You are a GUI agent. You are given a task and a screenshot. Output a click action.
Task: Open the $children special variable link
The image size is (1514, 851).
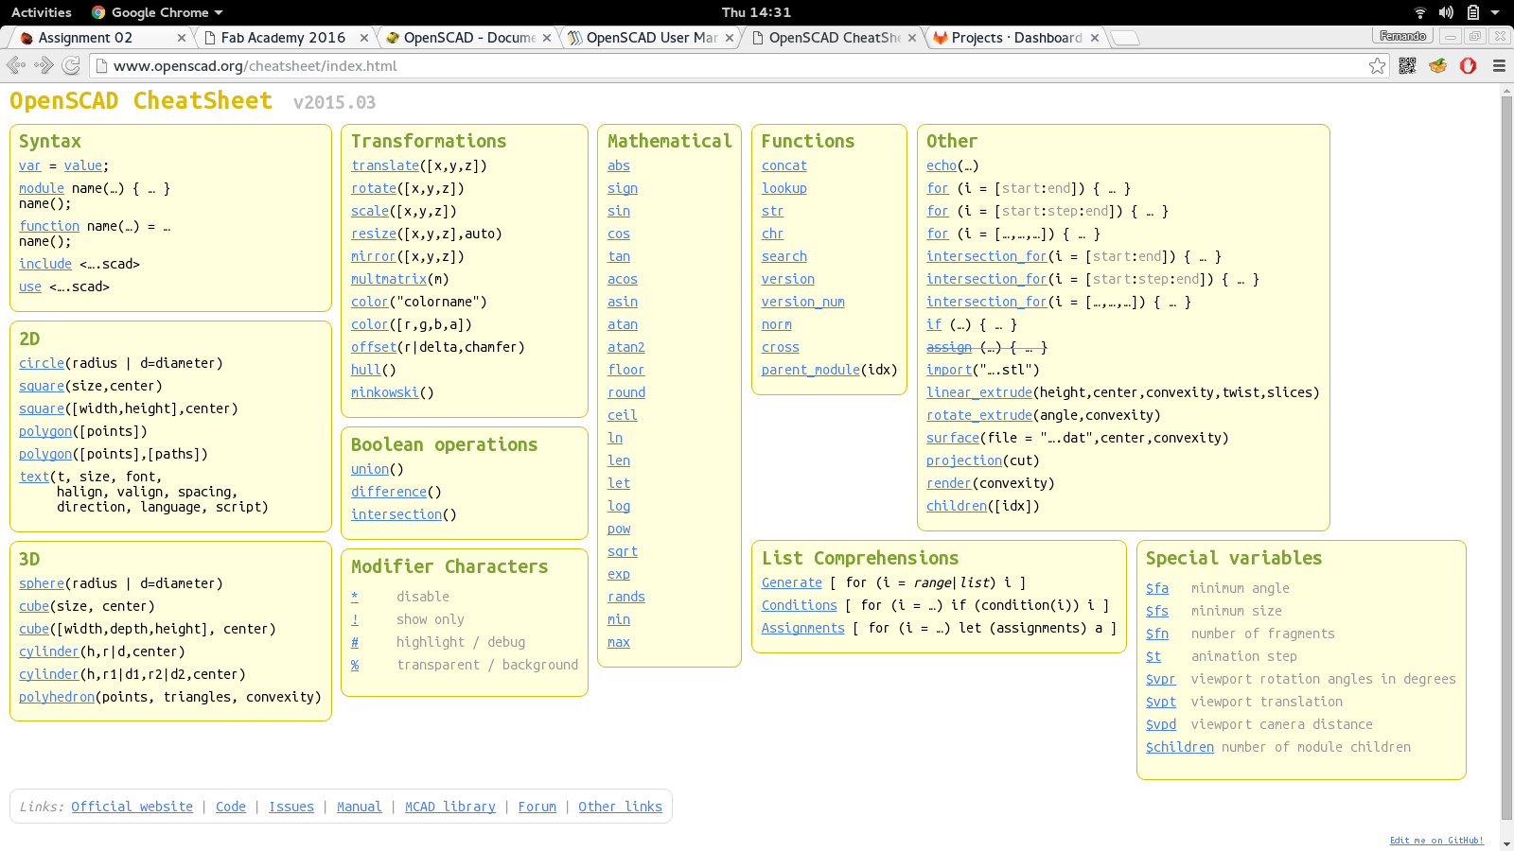click(1180, 747)
